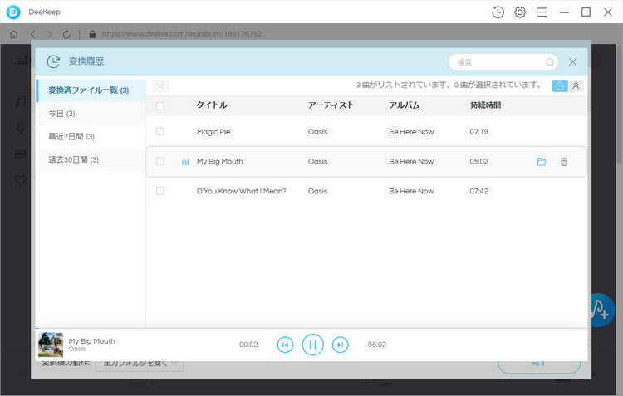
Task: Tick the checkbox for Magic Pie
Action: (x=160, y=131)
